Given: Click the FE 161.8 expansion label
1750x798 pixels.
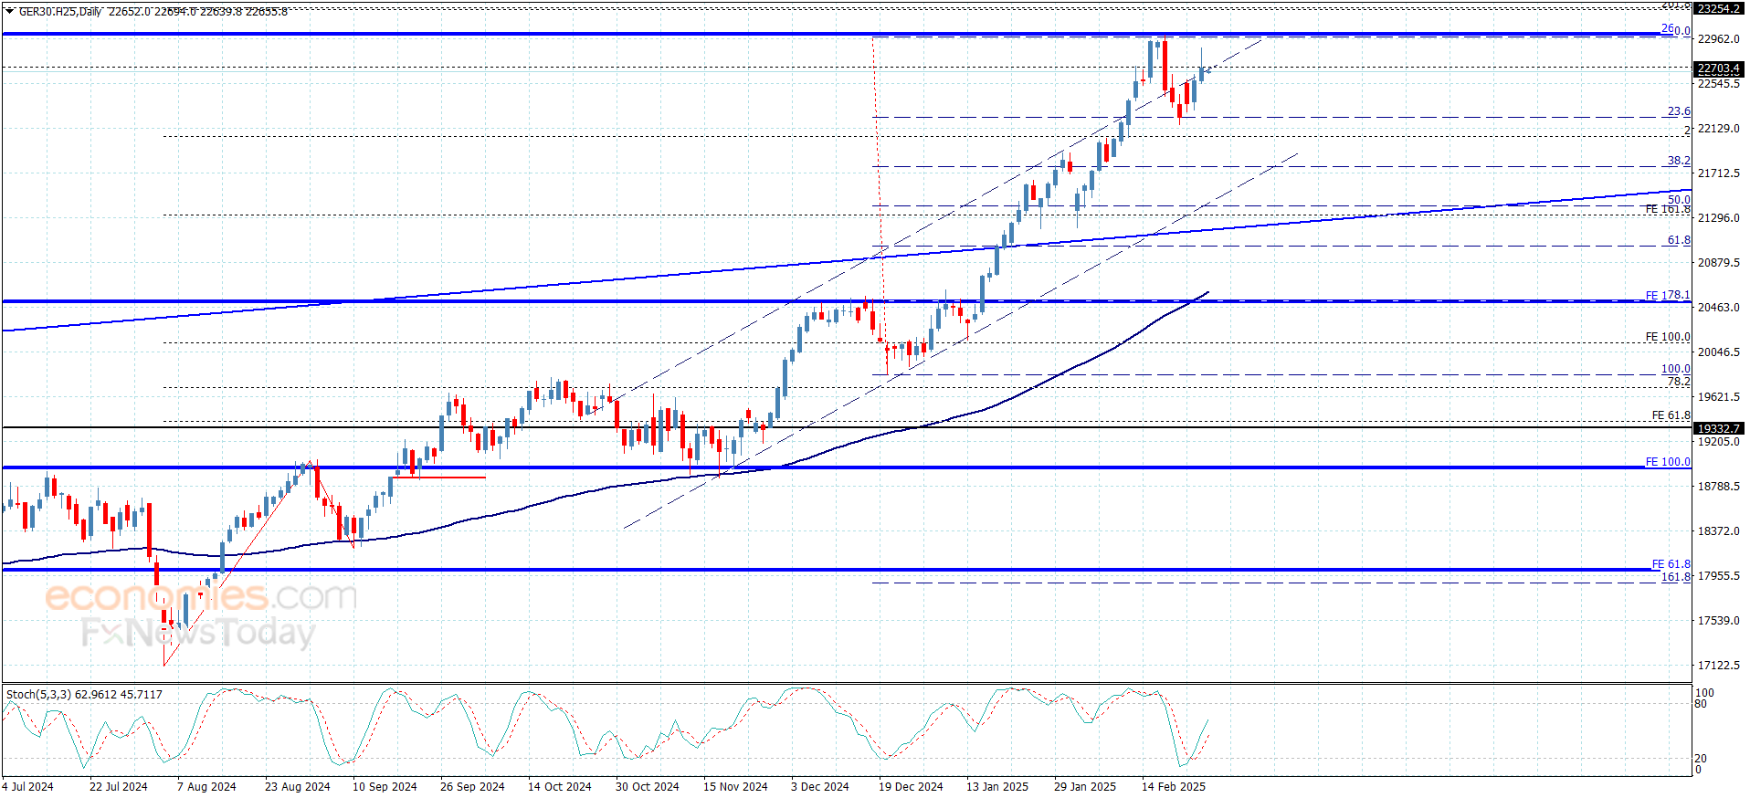Looking at the screenshot, I should pos(1668,210).
